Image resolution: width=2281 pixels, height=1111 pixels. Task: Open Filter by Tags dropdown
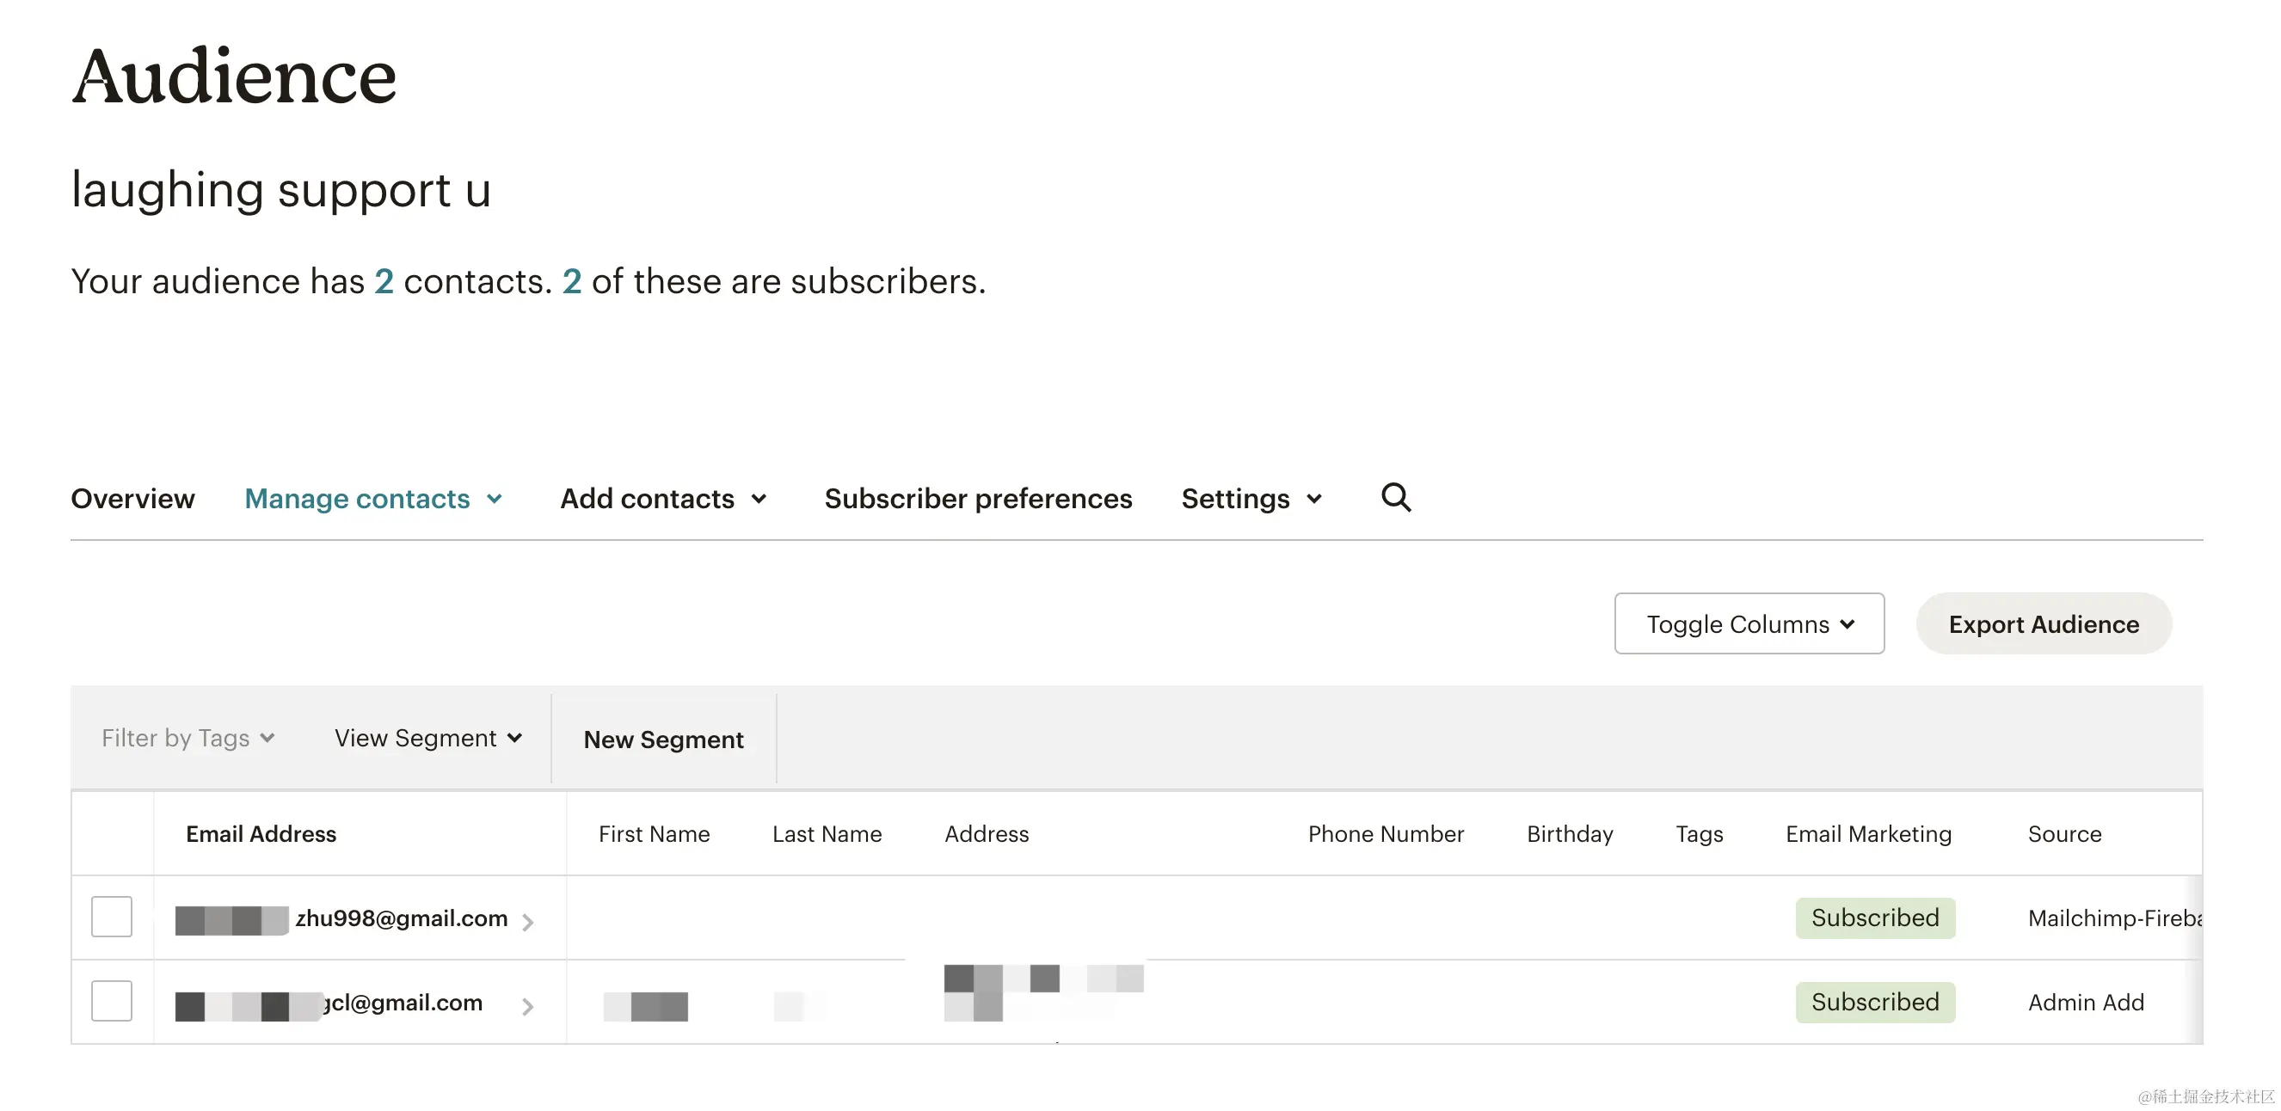pos(188,738)
